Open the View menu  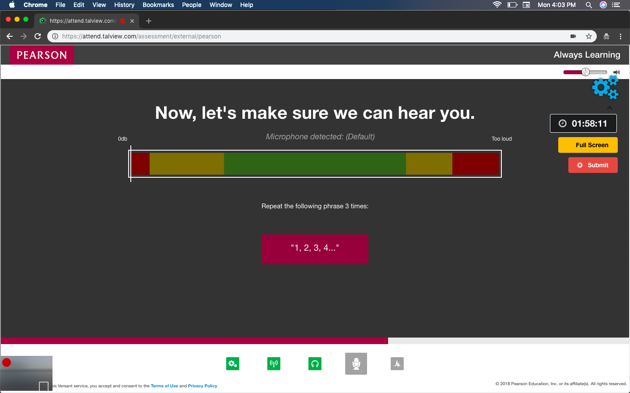99,5
